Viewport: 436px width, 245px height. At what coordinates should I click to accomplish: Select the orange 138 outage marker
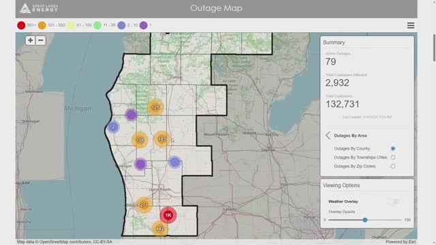click(140, 140)
